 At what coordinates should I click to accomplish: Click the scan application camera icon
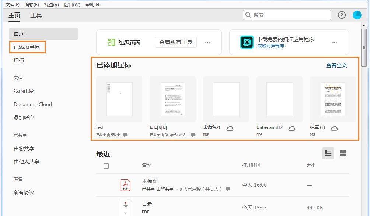pos(247,42)
